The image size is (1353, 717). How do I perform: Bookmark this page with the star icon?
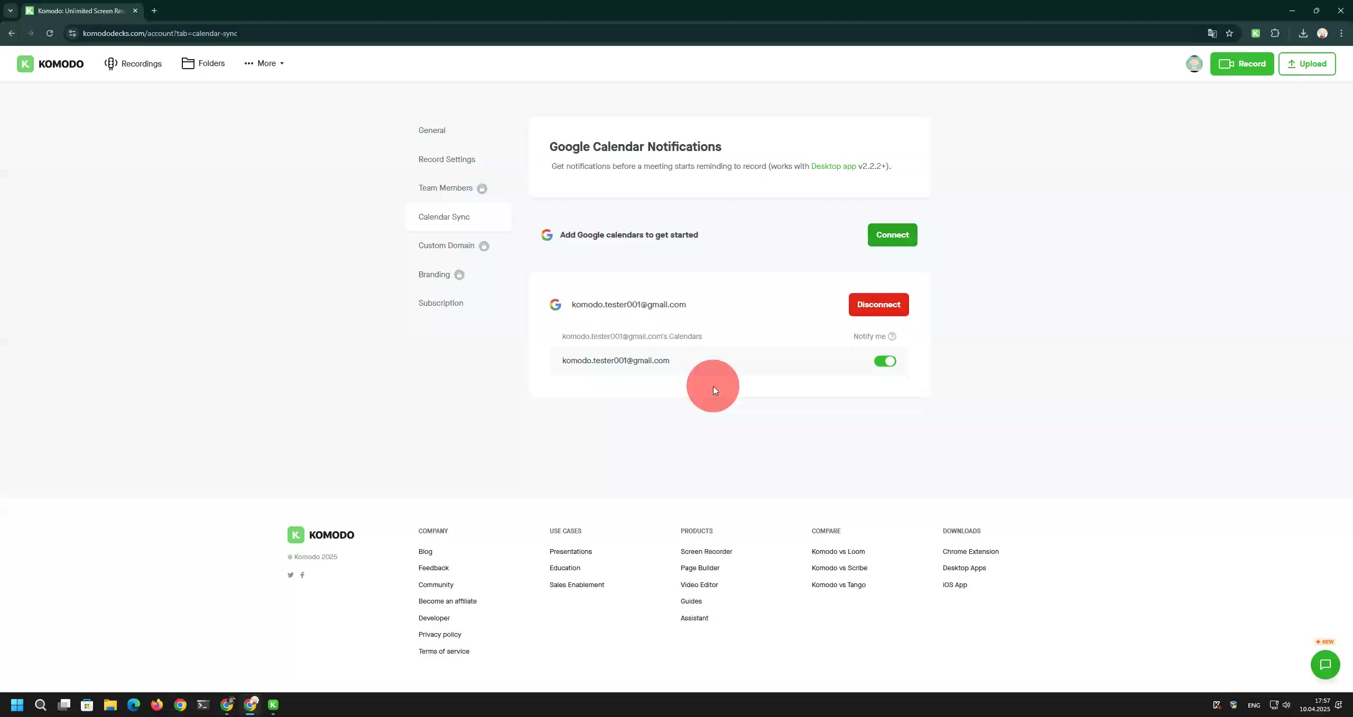(x=1229, y=33)
